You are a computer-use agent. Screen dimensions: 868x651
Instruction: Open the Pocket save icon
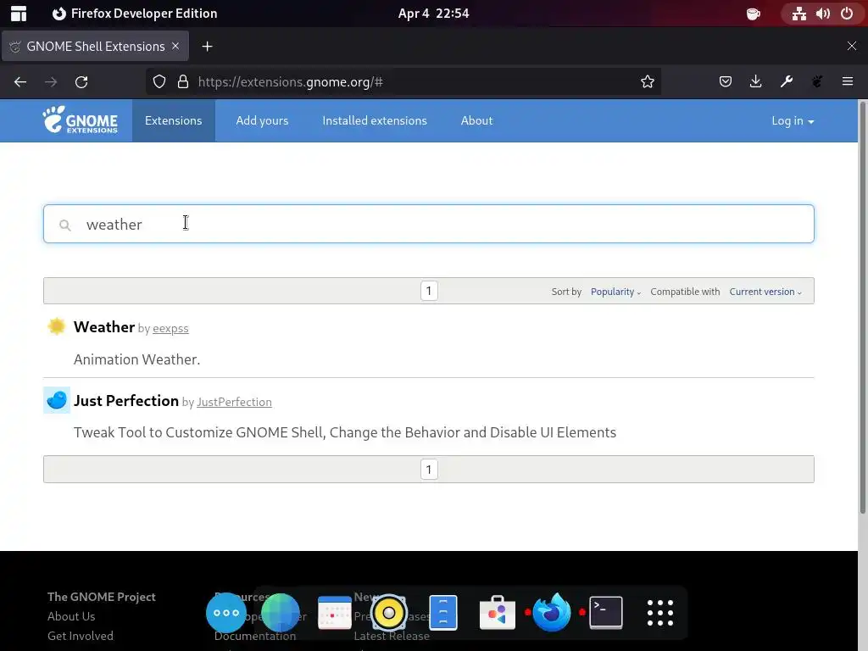point(726,82)
